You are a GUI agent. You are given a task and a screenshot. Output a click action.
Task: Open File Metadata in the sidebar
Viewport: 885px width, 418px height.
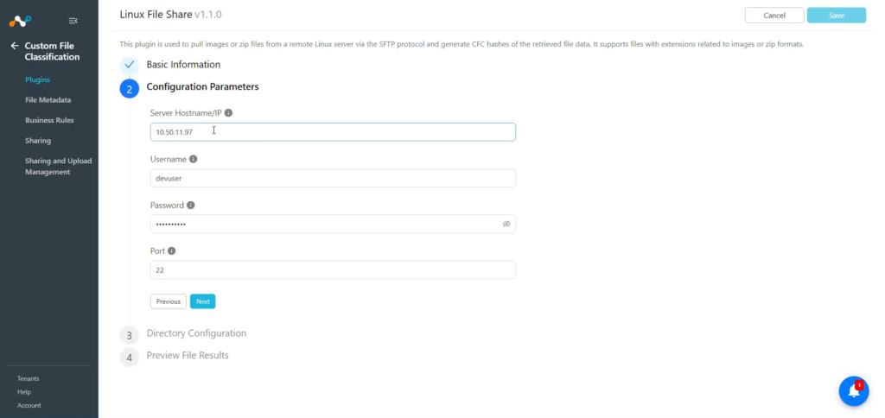coord(48,100)
